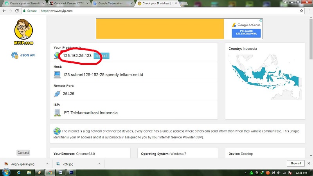This screenshot has width=313, height=176.
Task: Switch to the Google Terjemahan tab
Action: click(x=110, y=3)
